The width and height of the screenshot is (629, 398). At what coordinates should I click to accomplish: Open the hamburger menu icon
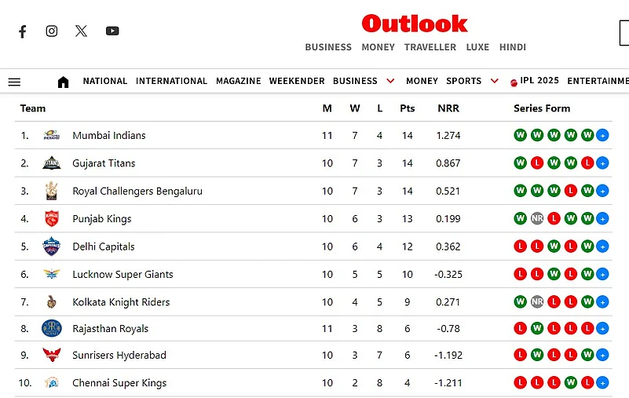pyautogui.click(x=14, y=82)
